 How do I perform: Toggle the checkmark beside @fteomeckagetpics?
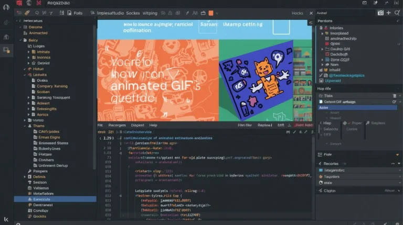321,75
